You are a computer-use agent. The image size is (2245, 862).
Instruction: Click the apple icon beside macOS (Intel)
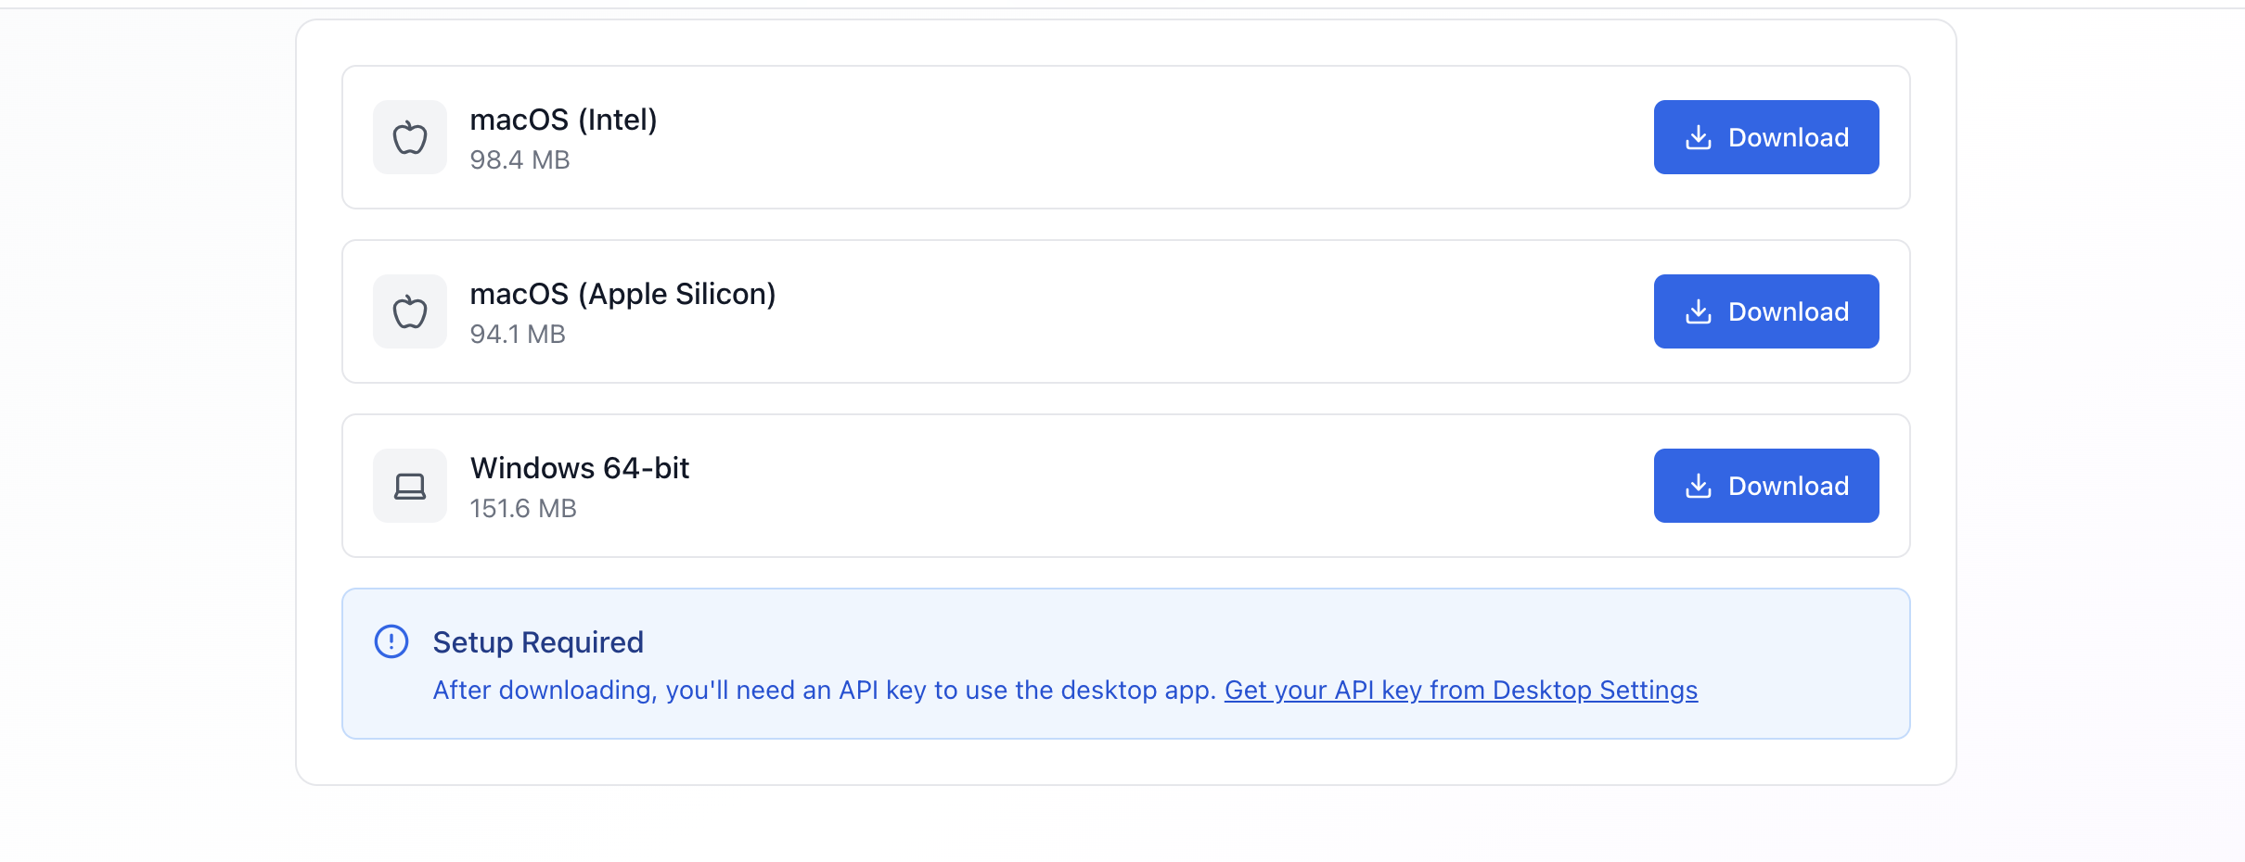[x=410, y=137]
